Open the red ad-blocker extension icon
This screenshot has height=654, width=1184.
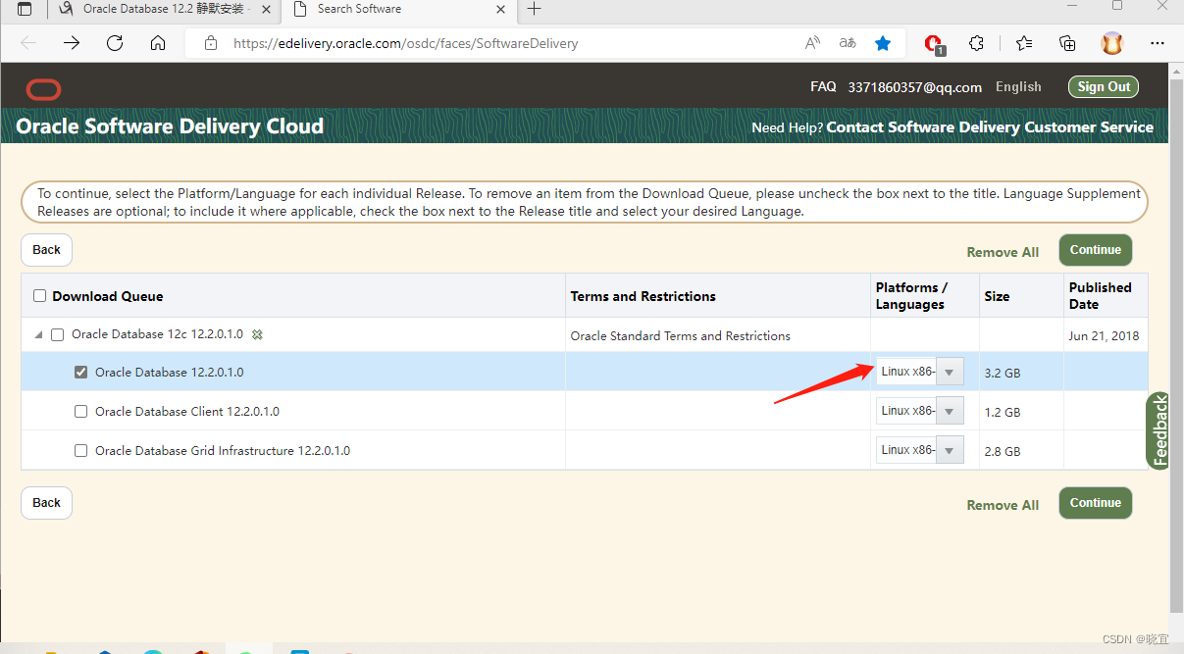point(935,44)
